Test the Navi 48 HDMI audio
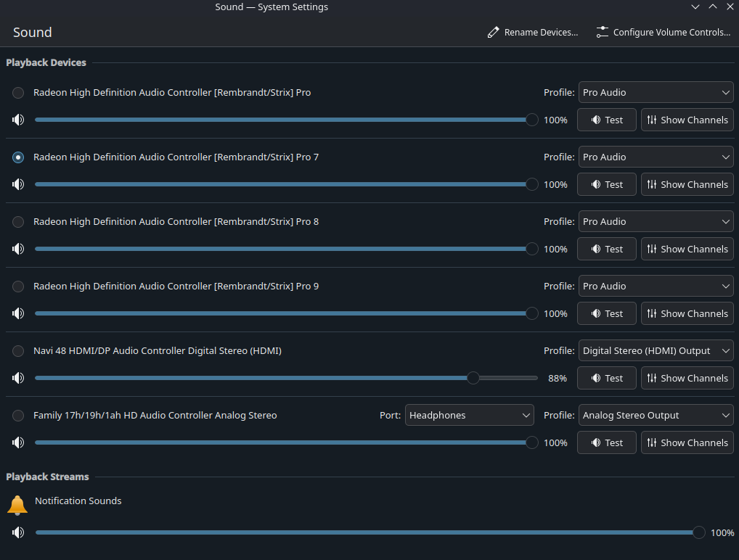Screen dimensions: 739x560 (x=607, y=378)
